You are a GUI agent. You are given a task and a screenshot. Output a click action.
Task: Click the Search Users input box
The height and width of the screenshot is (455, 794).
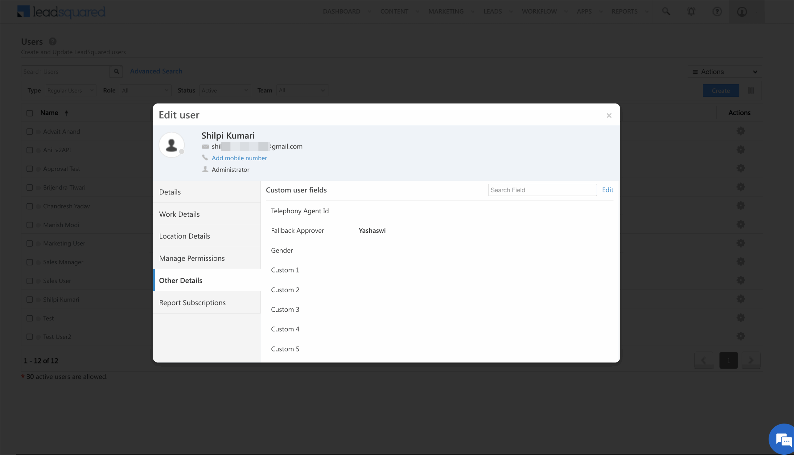(65, 71)
